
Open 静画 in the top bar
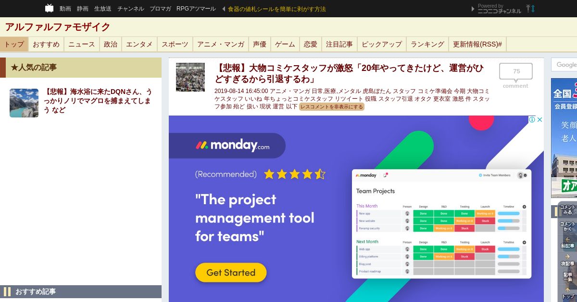click(83, 9)
